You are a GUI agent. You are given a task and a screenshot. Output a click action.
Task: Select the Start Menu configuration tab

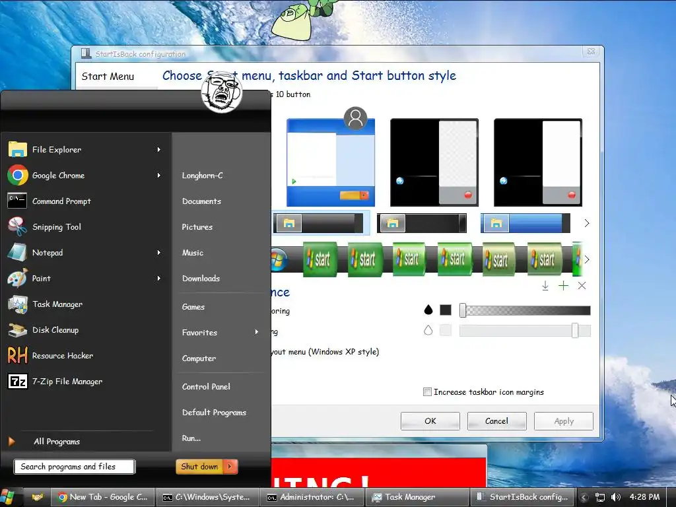pos(108,77)
